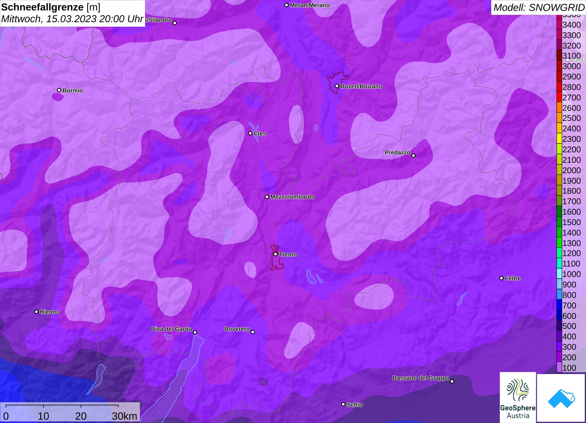This screenshot has height=423, width=586.
Task: Open the GeoSphere Austria logo
Action: [518, 397]
